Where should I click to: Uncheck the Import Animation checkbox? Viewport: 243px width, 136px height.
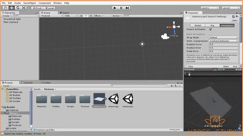[x=210, y=29]
